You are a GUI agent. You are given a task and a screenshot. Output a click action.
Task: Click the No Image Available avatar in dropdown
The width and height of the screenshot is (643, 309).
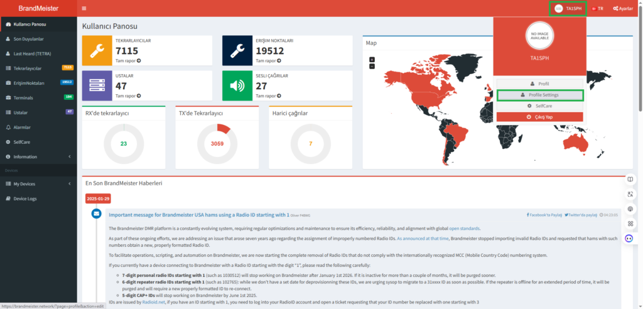coord(539,36)
